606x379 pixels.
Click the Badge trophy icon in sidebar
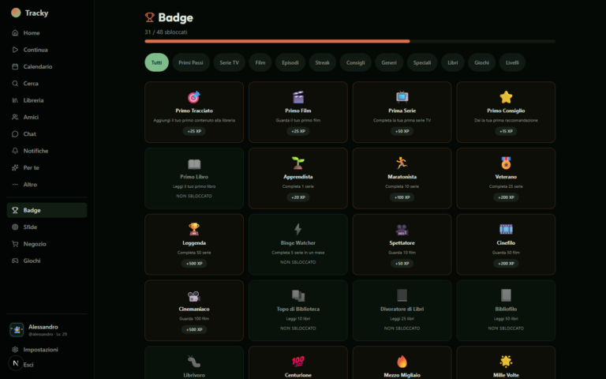pos(15,210)
